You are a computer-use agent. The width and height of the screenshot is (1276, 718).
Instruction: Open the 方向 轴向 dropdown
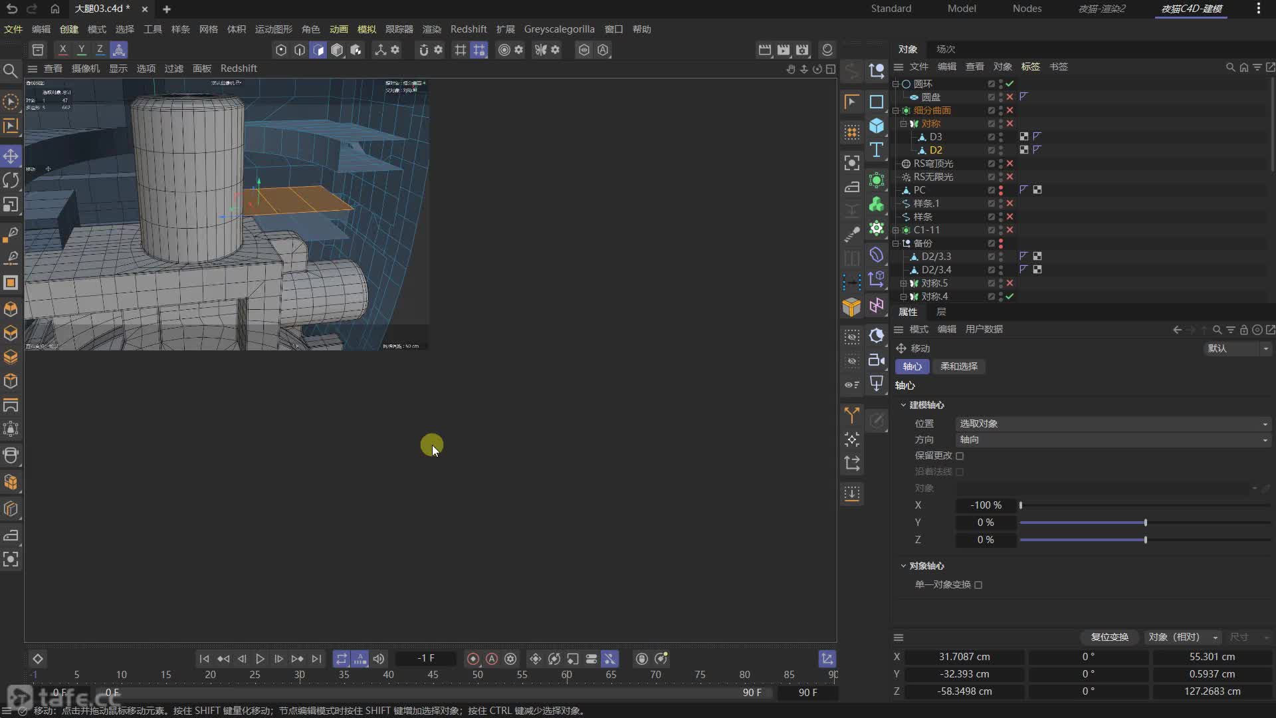pos(1113,440)
